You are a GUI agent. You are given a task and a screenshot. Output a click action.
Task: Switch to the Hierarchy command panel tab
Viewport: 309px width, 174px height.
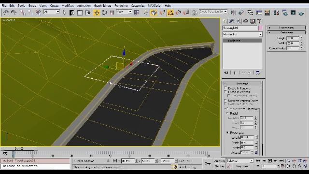point(238,21)
